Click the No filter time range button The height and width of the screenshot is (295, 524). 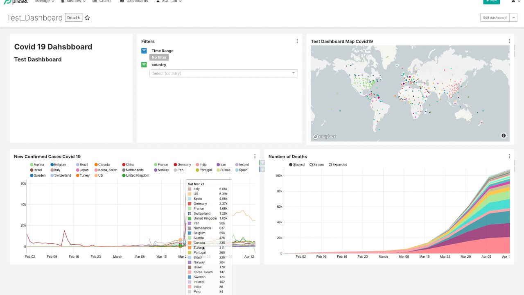point(159,57)
